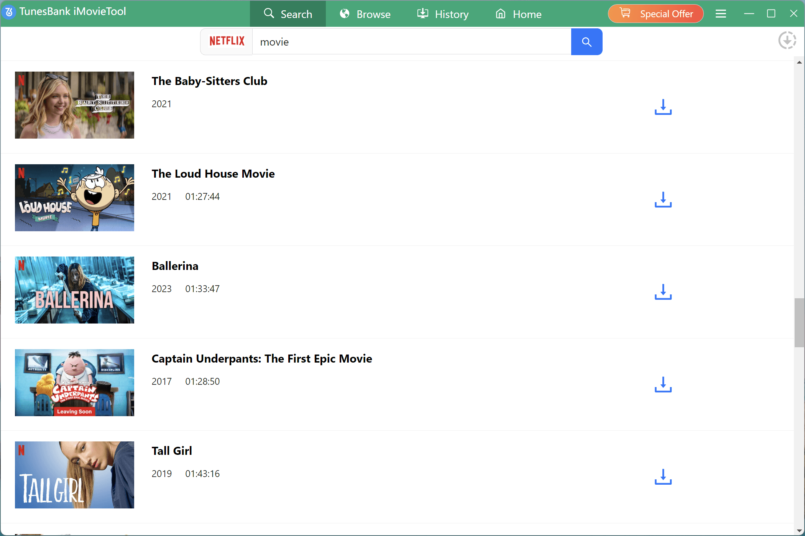This screenshot has width=805, height=536.
Task: Select the 'Tall Girl' title text
Action: [172, 451]
